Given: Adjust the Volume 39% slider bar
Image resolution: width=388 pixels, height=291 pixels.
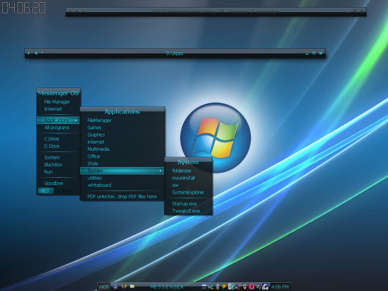Looking at the screenshot, I should coord(58,191).
